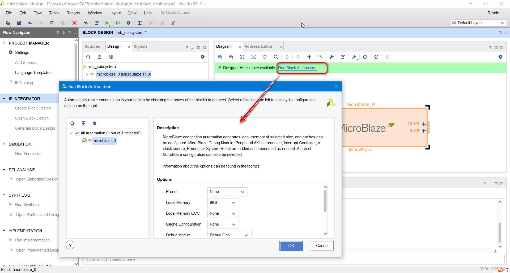Expand microblaze_0 in Design tree
The height and width of the screenshot is (273, 510).
87,74
